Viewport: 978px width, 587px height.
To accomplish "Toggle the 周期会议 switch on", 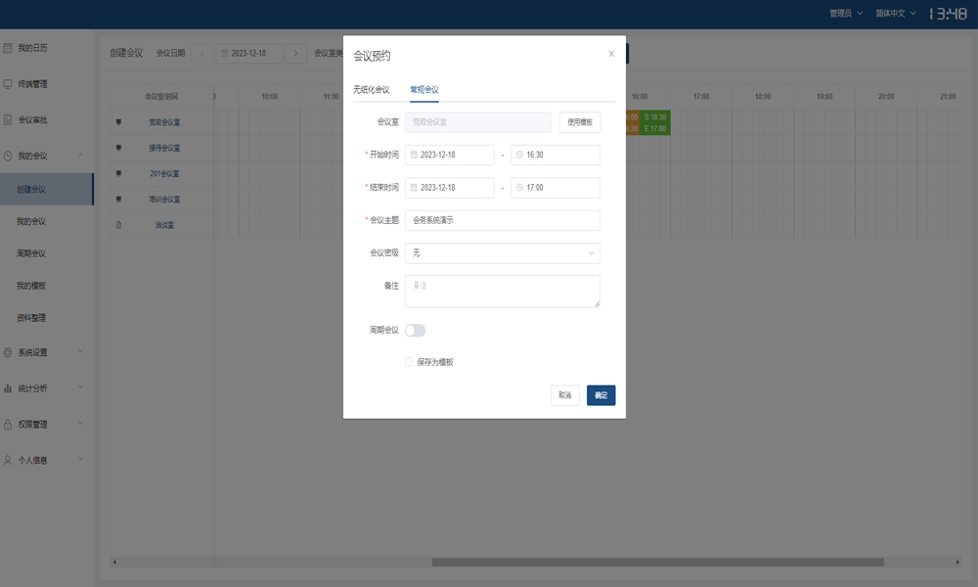I will [x=415, y=331].
